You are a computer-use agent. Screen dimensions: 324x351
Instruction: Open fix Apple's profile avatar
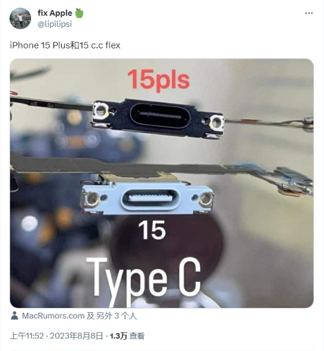coord(20,19)
